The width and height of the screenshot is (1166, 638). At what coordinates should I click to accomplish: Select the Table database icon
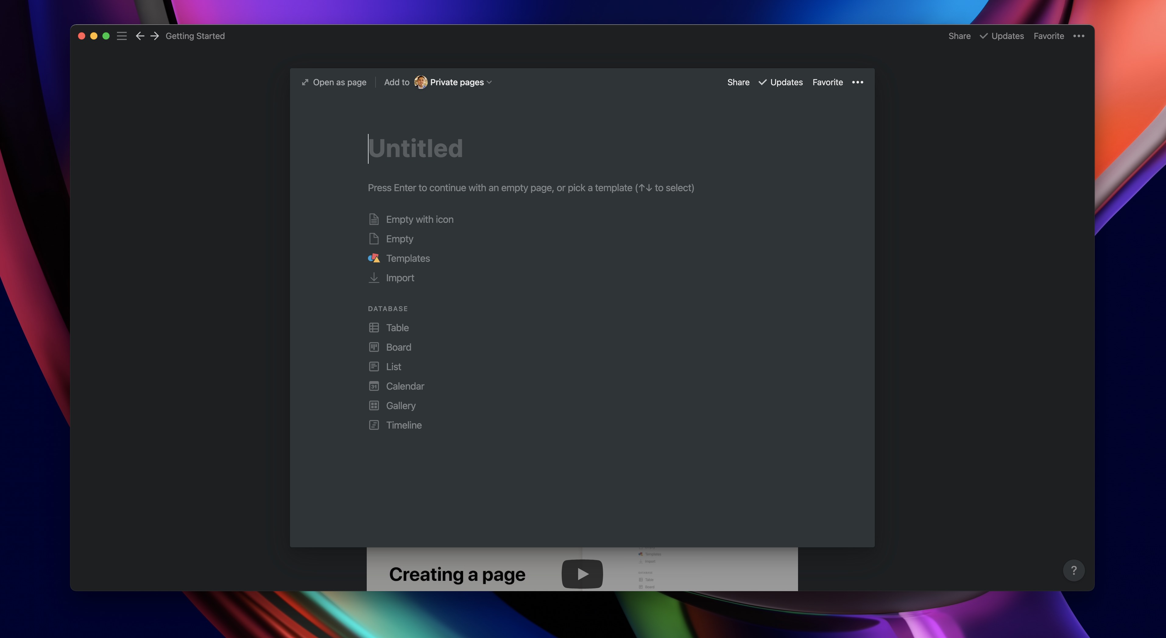pyautogui.click(x=374, y=328)
